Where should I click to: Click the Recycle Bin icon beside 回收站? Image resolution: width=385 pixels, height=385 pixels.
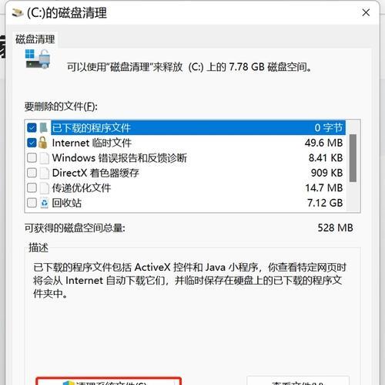click(x=44, y=203)
